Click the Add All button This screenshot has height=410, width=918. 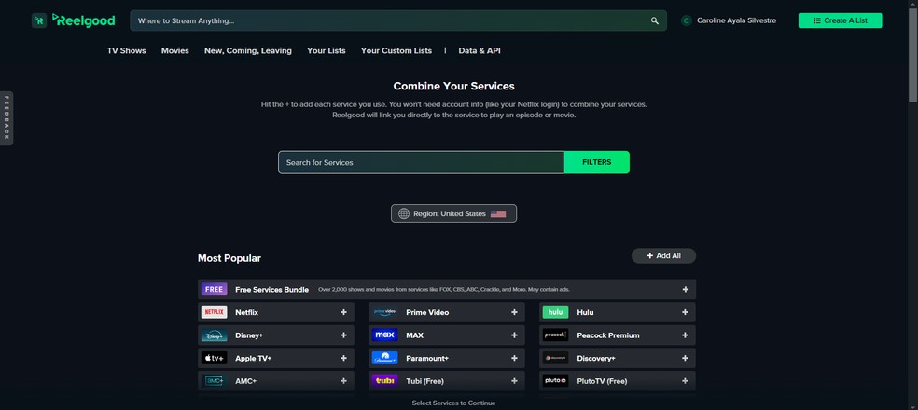click(663, 255)
